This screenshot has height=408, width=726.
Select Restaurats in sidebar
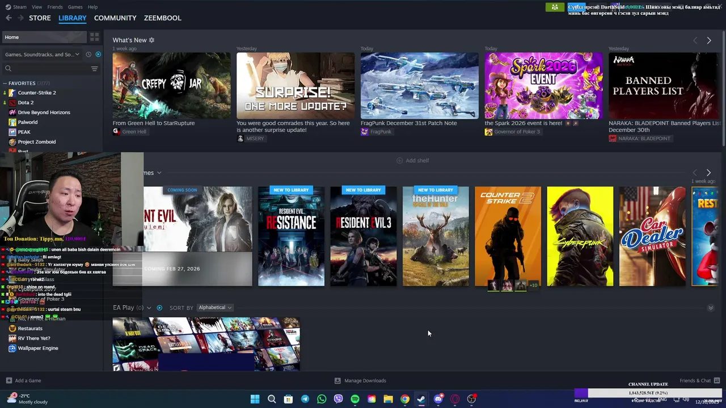point(30,329)
